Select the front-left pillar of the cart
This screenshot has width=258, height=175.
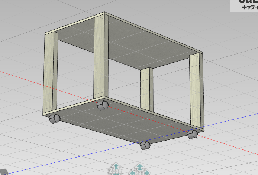tap(50, 72)
